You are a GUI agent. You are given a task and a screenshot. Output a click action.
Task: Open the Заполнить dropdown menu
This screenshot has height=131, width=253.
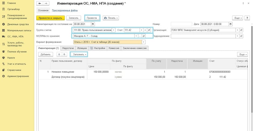tap(79, 54)
